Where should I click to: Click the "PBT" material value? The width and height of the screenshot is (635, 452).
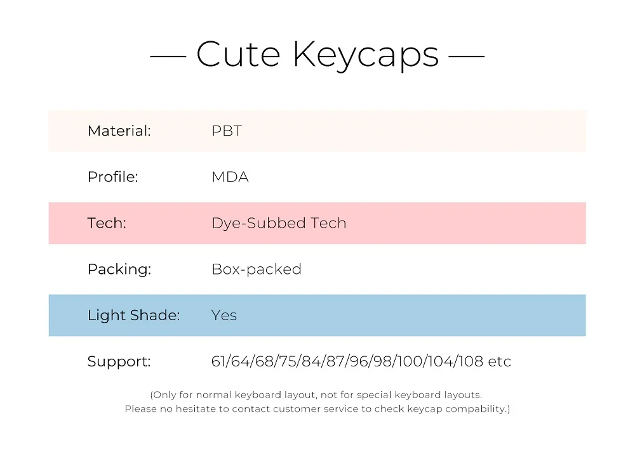click(227, 131)
